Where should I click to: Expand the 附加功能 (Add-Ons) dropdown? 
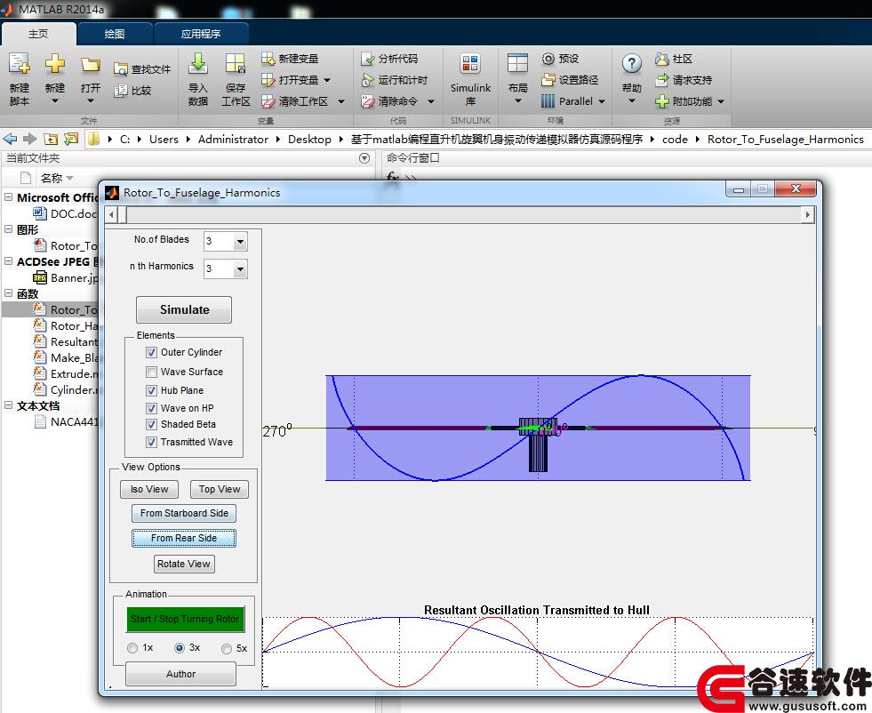click(721, 101)
